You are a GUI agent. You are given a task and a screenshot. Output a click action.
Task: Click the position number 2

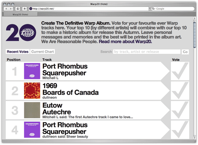(x=15, y=91)
